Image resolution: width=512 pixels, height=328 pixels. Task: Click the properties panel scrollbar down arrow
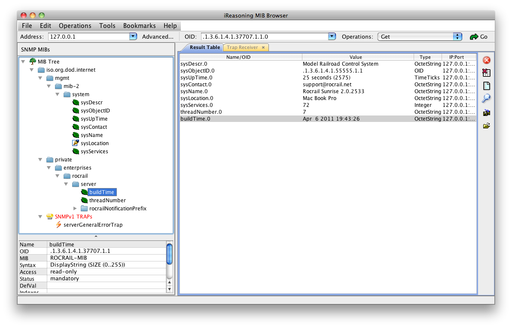point(169,289)
